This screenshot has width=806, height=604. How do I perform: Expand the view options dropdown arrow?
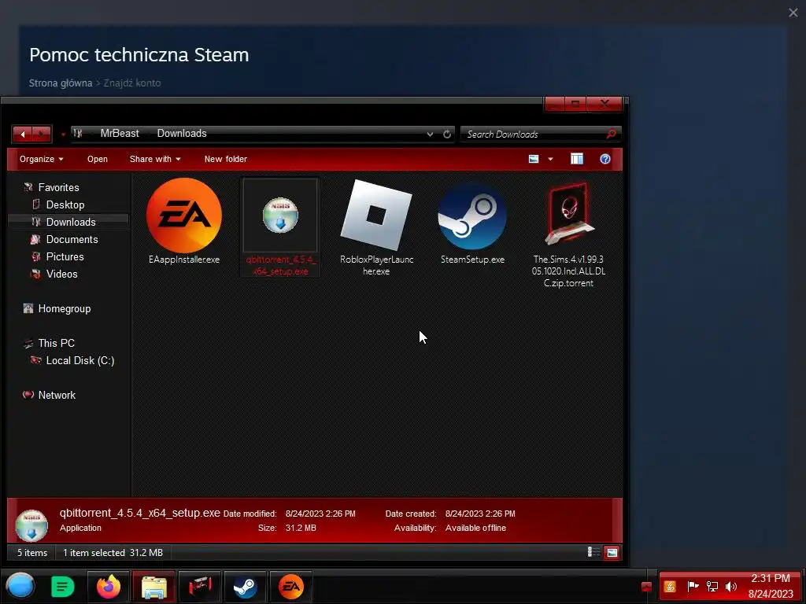point(550,159)
